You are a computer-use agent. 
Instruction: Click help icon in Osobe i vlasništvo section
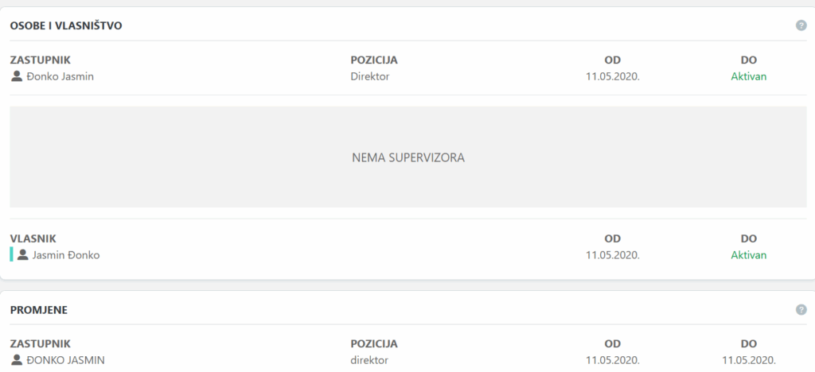click(x=801, y=25)
